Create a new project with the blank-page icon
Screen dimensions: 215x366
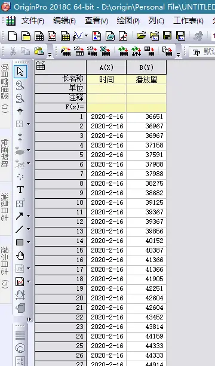13,36
